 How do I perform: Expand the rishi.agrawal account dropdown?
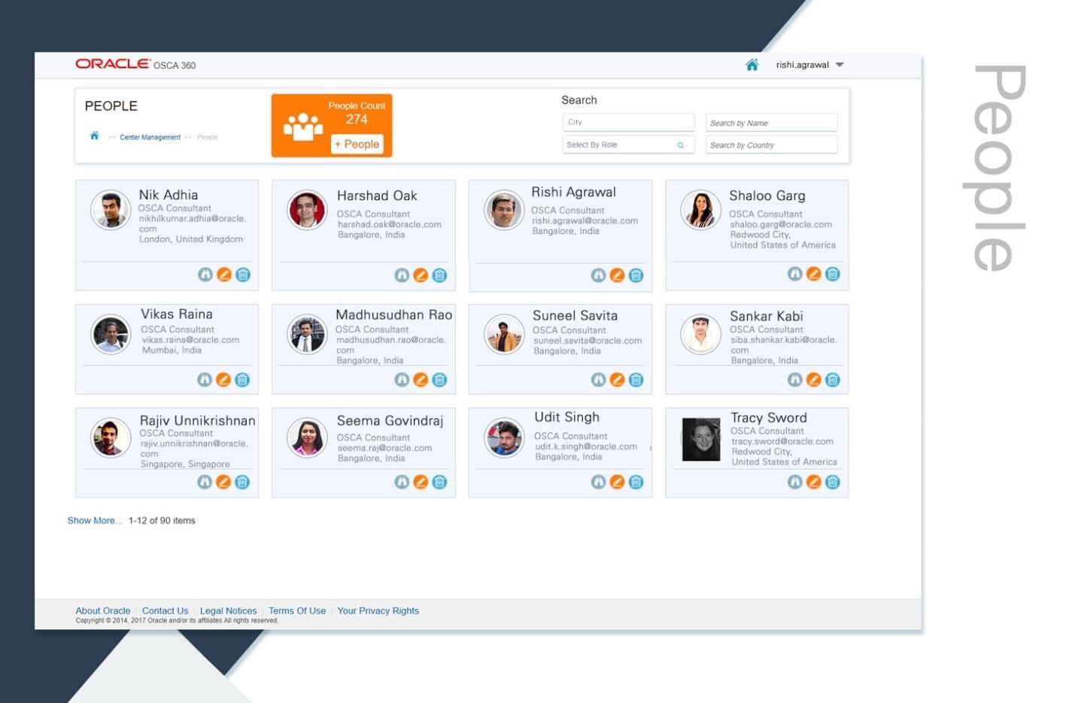point(840,65)
